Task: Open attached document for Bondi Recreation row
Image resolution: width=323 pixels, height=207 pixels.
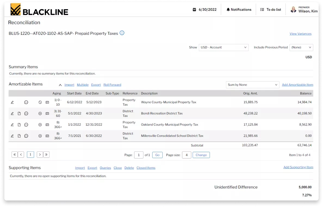Action: [19, 113]
